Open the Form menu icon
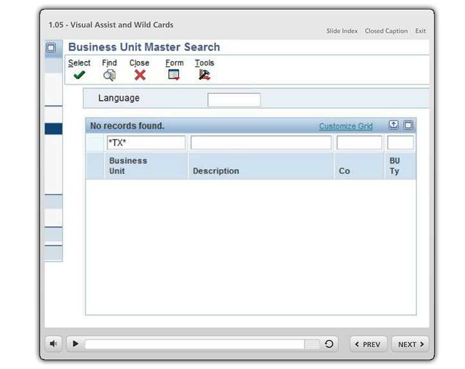 point(174,75)
